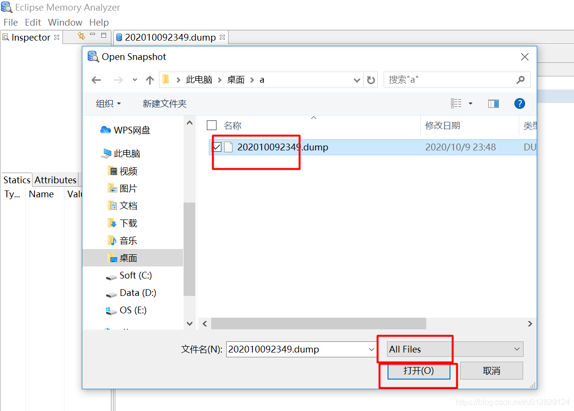
Task: Close the Inspector view tab
Action: [57, 37]
